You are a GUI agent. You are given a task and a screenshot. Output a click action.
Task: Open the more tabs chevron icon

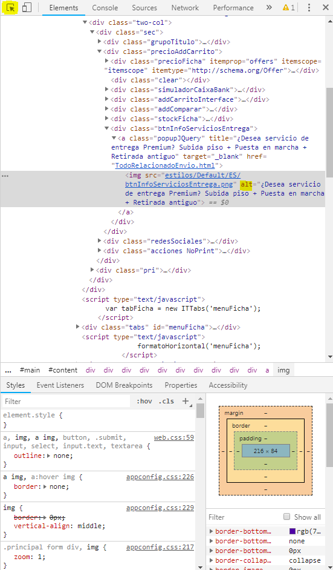click(x=269, y=8)
